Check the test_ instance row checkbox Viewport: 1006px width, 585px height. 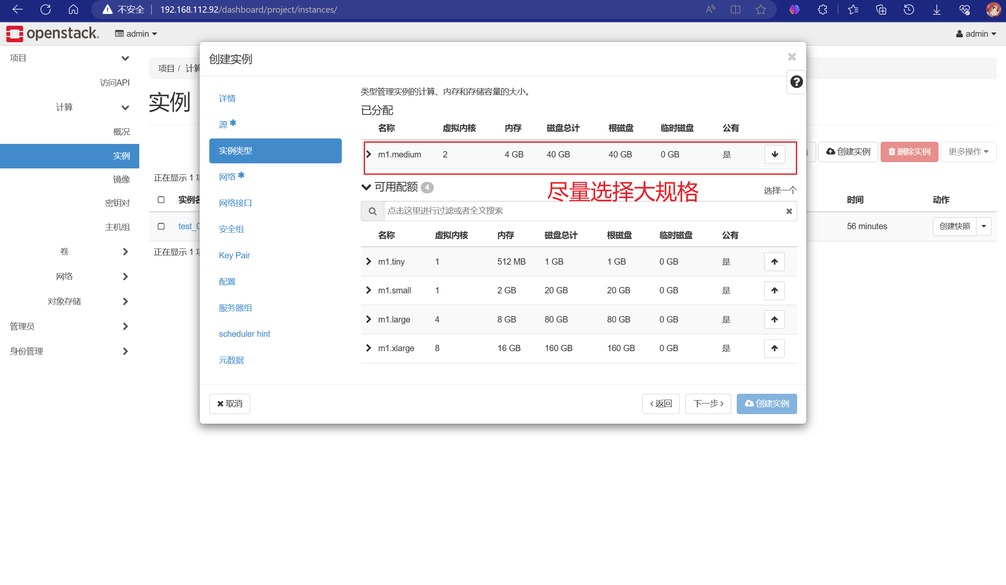pyautogui.click(x=161, y=226)
